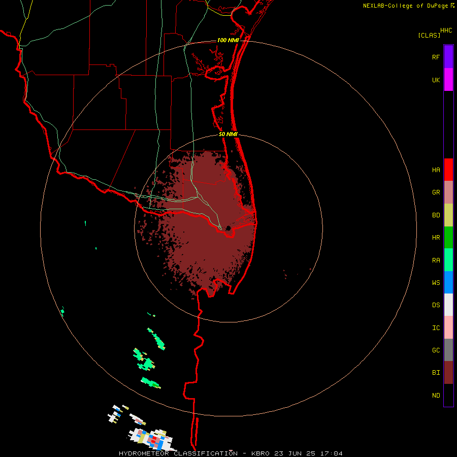The width and height of the screenshot is (457, 457).
Task: Click the HA legend label
Action: tap(436, 170)
